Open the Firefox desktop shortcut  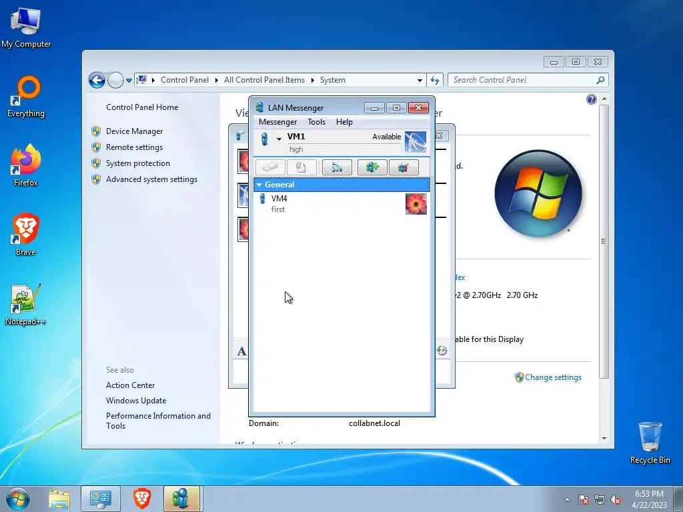click(26, 165)
